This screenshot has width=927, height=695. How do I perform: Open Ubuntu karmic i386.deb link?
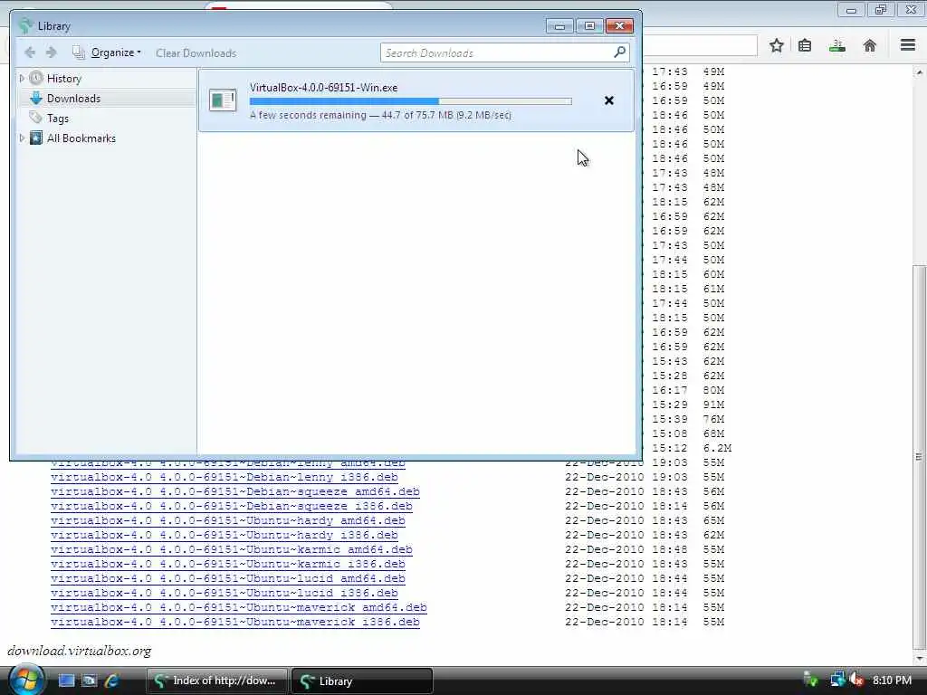[x=227, y=564]
